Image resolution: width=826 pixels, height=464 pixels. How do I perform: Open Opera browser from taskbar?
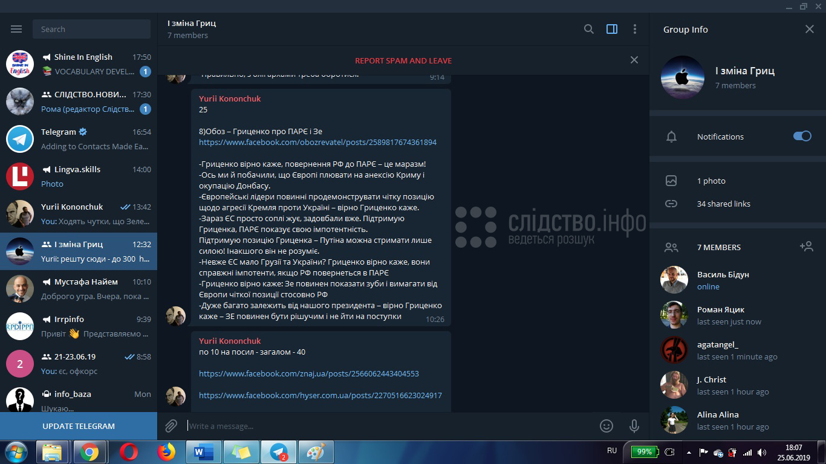pyautogui.click(x=128, y=452)
